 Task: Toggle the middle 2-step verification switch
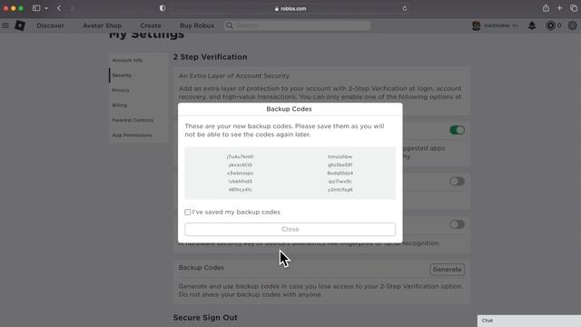click(457, 182)
